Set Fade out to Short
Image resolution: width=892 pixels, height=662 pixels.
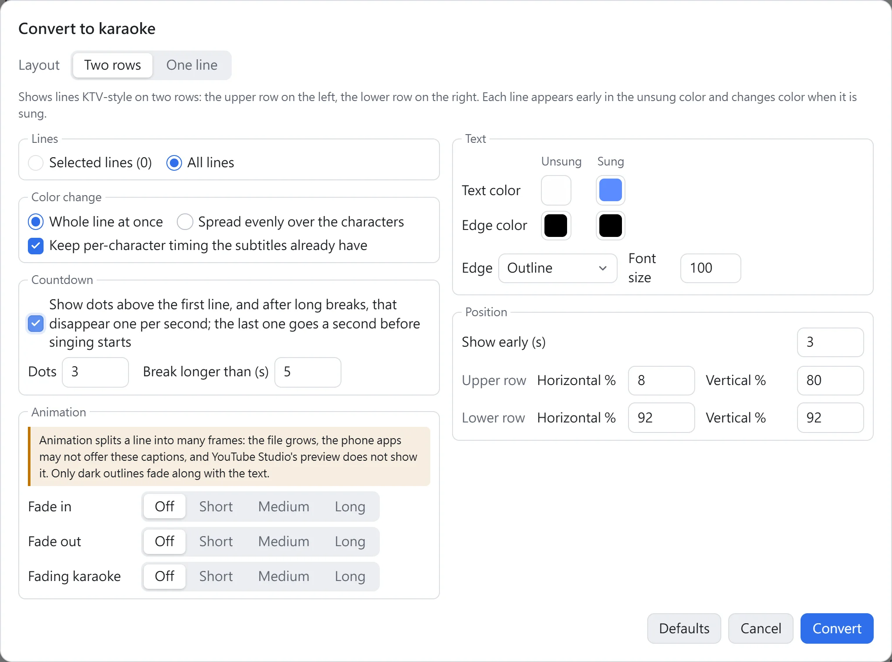click(216, 541)
